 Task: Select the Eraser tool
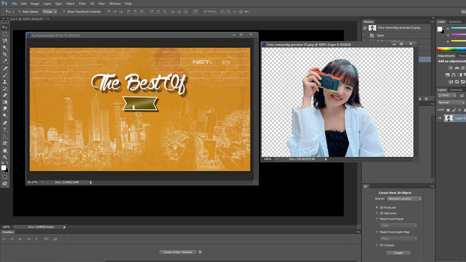(5, 95)
